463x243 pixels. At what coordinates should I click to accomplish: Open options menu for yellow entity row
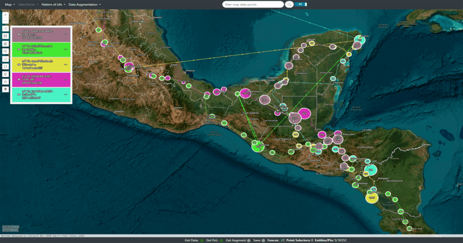pos(66,64)
